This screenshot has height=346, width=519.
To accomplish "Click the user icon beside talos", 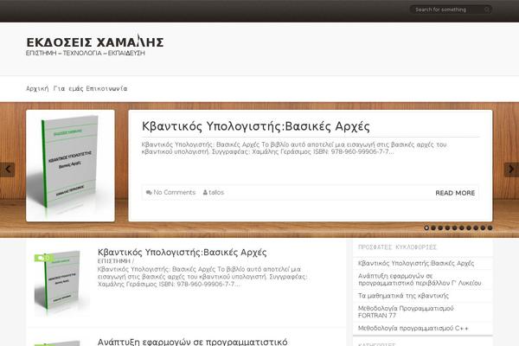I will (x=205, y=192).
